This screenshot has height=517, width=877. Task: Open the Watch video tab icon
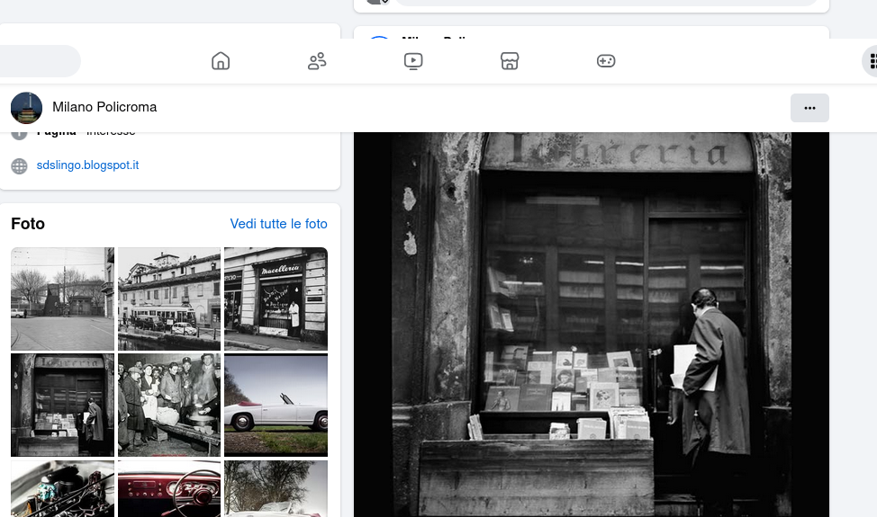(413, 61)
